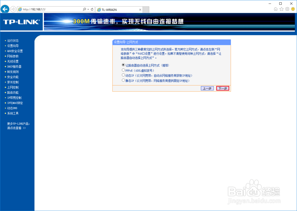Expand 安全功能 menu
The width and height of the screenshot is (297, 211).
click(13, 77)
